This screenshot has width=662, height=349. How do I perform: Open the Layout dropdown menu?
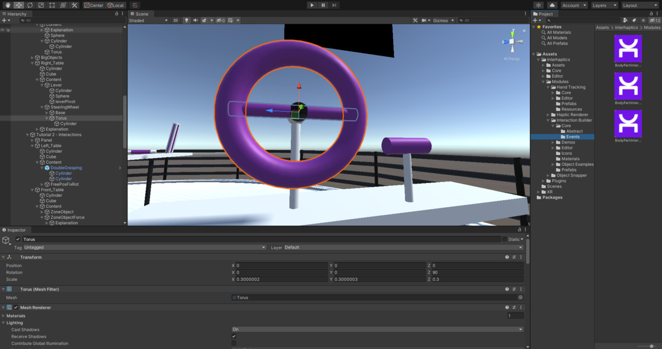(639, 5)
